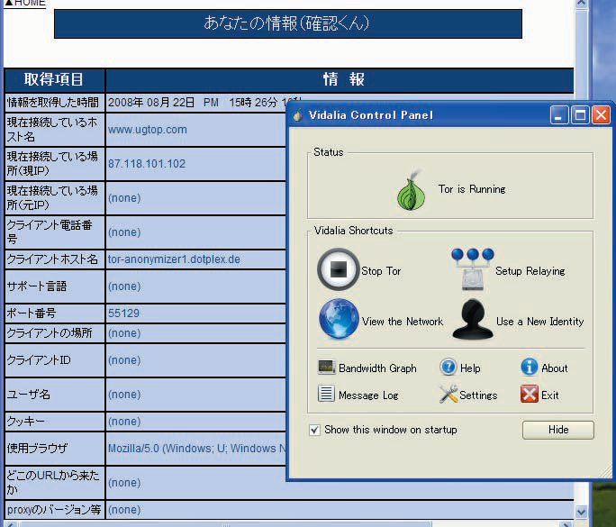Open Settings via wrench icon
This screenshot has width=616, height=527.
click(x=448, y=394)
